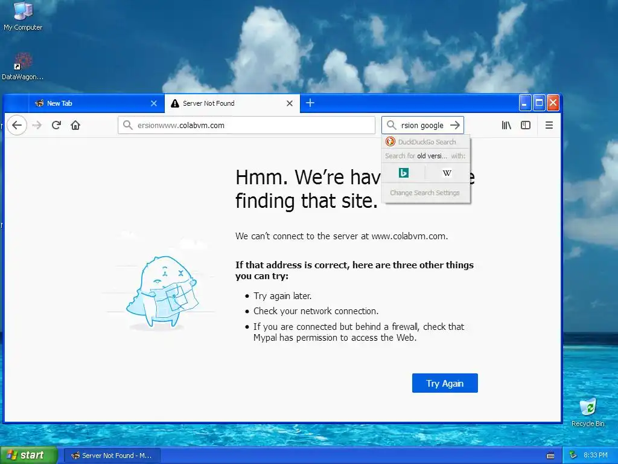Search with Wikipedia engine icon
The width and height of the screenshot is (618, 464).
click(x=447, y=173)
